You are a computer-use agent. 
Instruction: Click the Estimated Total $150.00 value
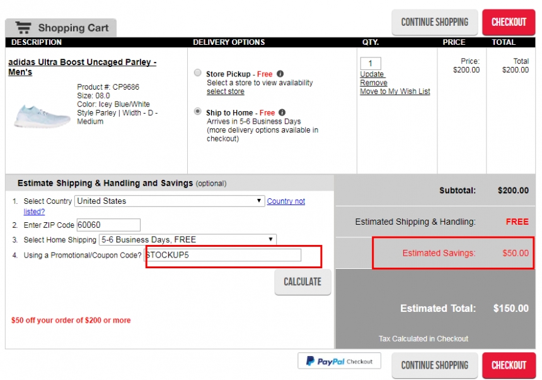tap(511, 309)
